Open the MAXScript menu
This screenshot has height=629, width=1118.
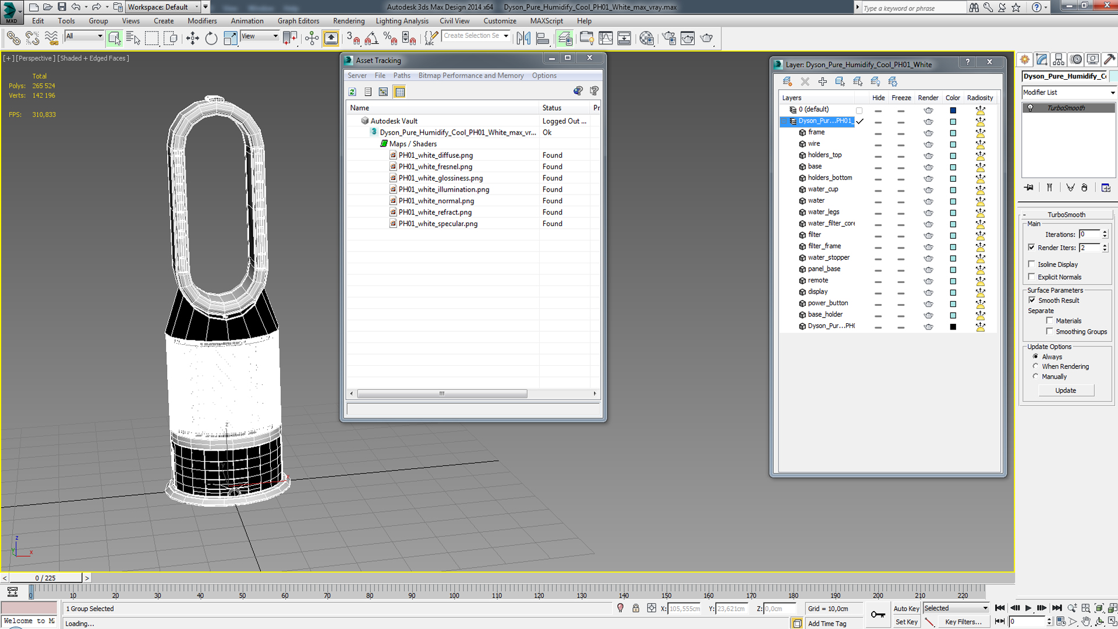[x=546, y=21]
